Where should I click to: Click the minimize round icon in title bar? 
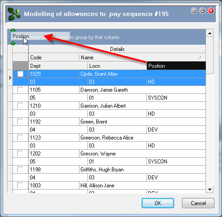[x=202, y=11]
